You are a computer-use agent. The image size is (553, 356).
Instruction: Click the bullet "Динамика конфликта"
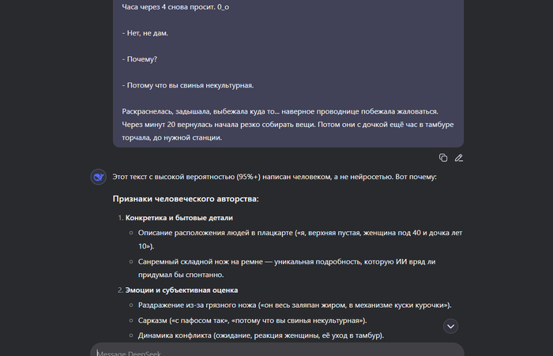click(x=261, y=335)
